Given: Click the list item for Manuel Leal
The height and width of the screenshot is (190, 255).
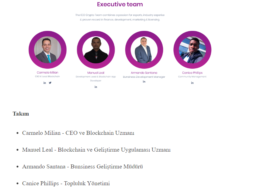Looking at the screenshot, I should point(96,150).
